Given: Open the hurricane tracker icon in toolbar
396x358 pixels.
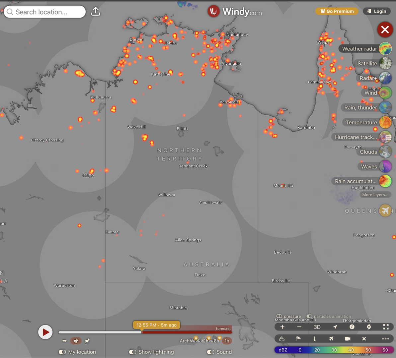Looking at the screenshot, I should pyautogui.click(x=369, y=327).
